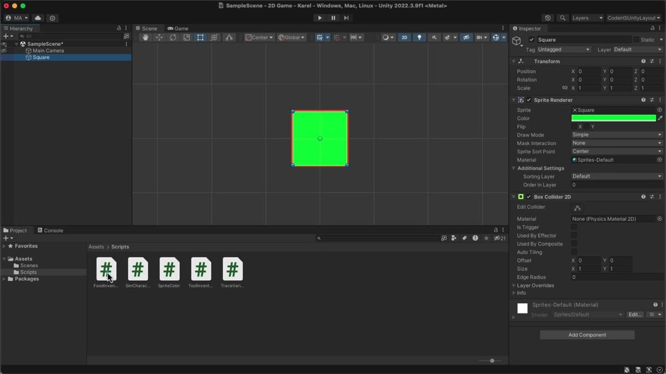Switch to the Scene tab
This screenshot has height=374, width=666.
click(147, 28)
